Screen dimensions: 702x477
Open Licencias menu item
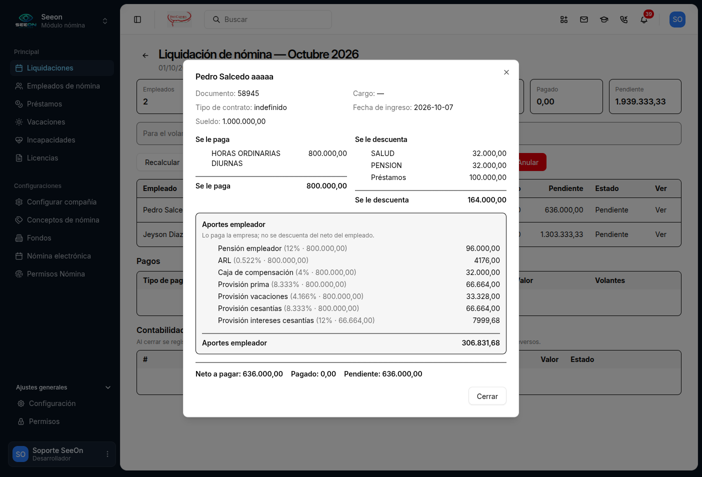pyautogui.click(x=62, y=158)
